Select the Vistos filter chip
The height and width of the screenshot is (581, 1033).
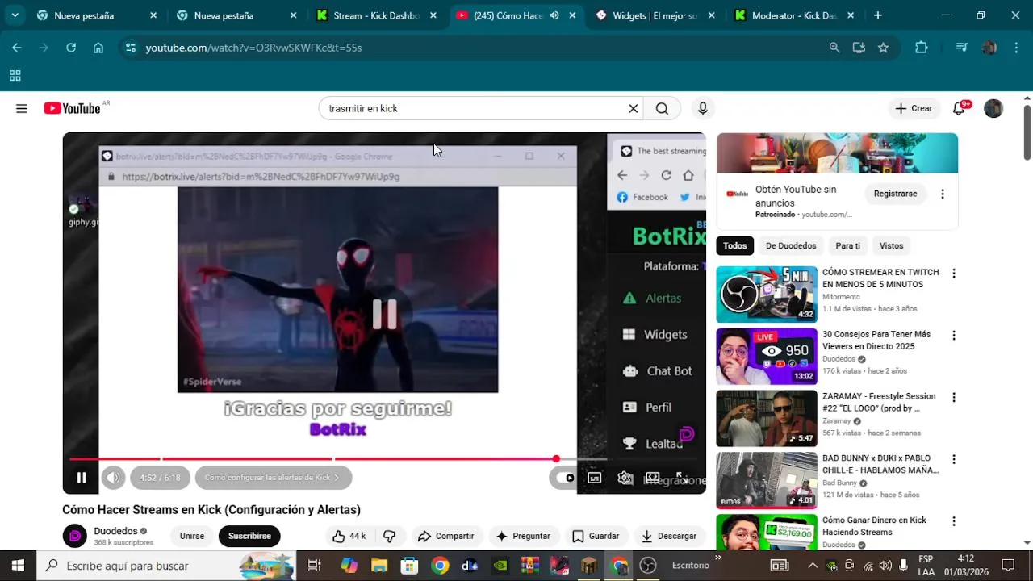click(x=891, y=245)
